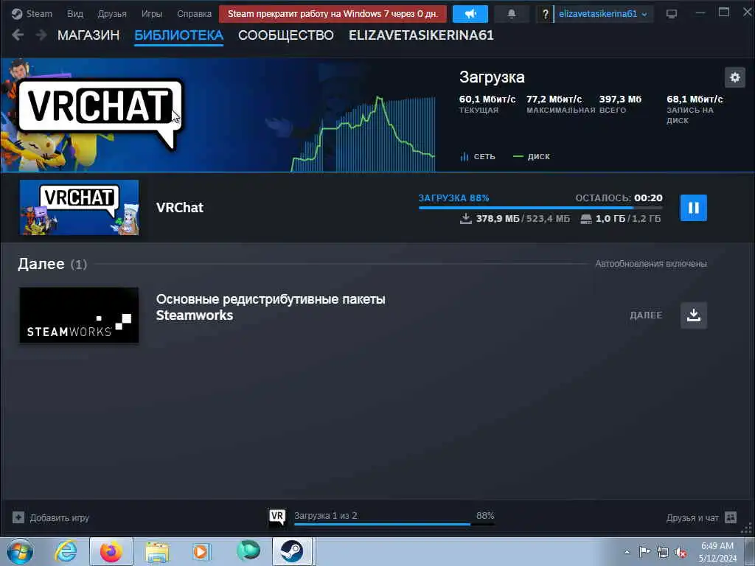Click the ЗАГРУЗКА 88% label
This screenshot has height=566, width=755.
point(453,198)
